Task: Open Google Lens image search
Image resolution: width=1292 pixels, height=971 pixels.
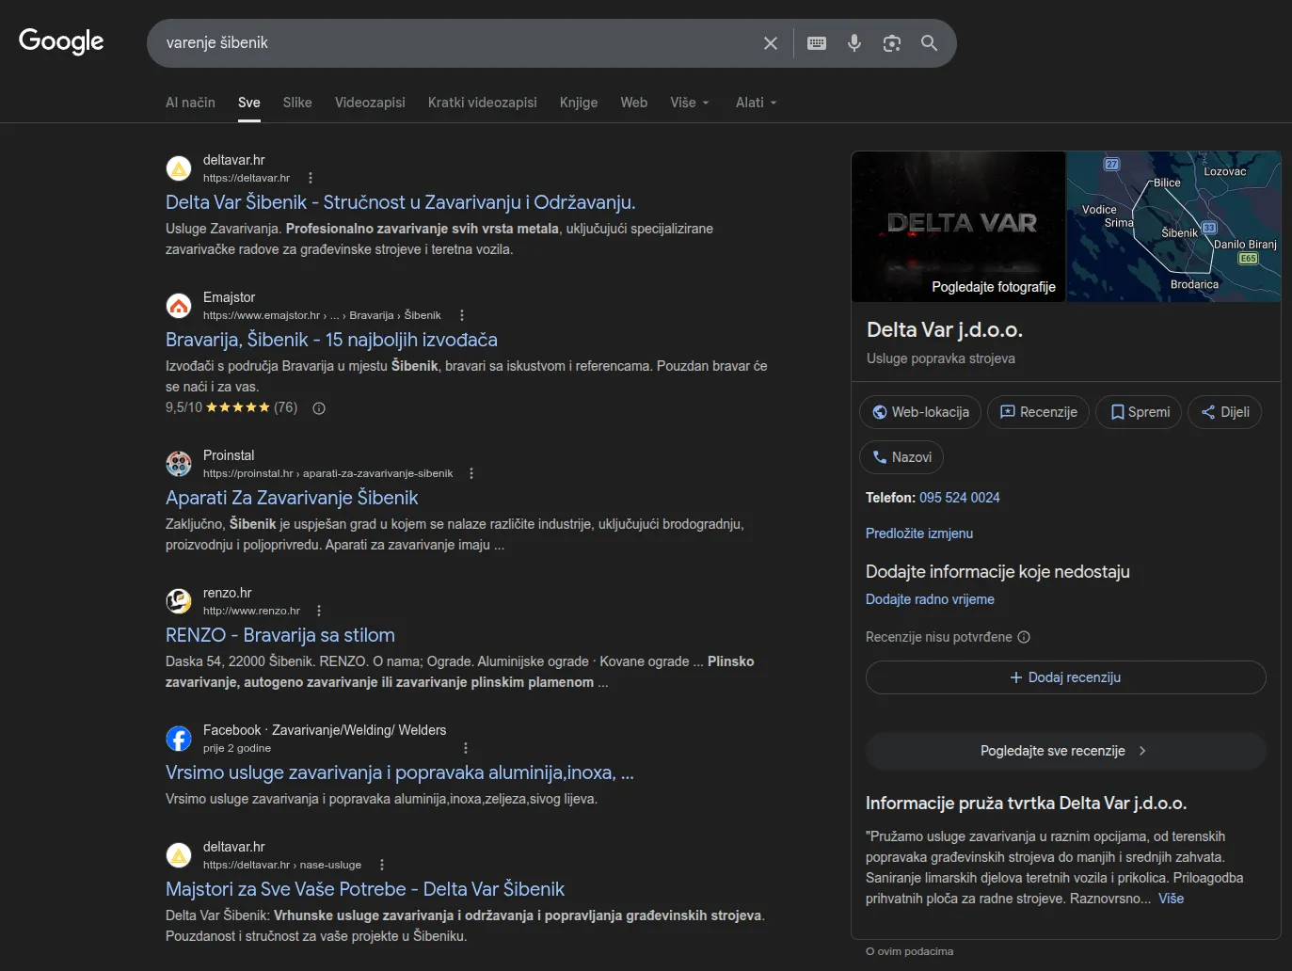Action: (891, 42)
